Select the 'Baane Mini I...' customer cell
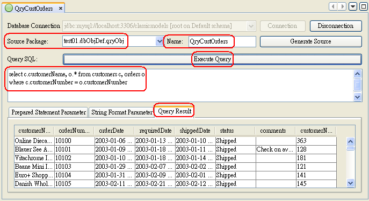Image resolution: width=369 pixels, height=201 pixels. [34, 167]
